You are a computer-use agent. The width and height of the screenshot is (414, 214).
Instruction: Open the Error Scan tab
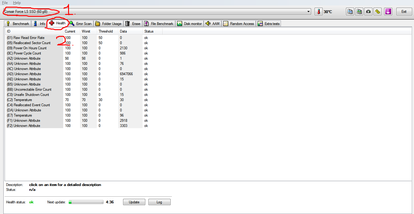[x=80, y=23]
